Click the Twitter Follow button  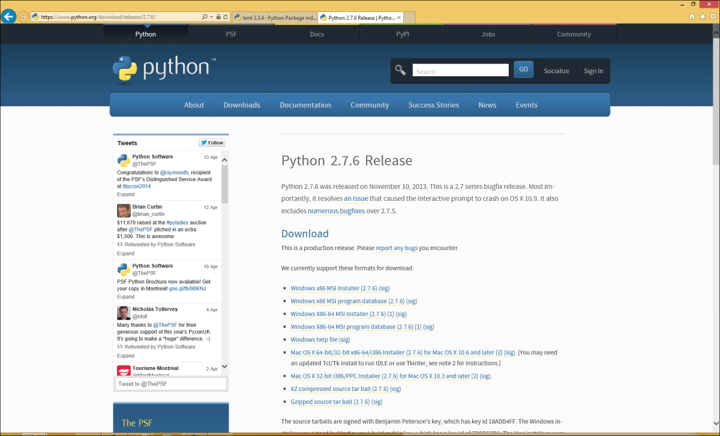point(212,143)
